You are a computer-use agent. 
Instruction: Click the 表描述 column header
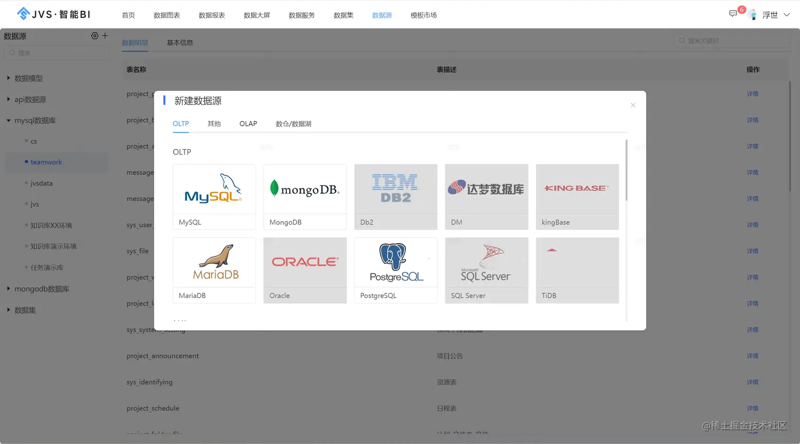[x=447, y=69]
